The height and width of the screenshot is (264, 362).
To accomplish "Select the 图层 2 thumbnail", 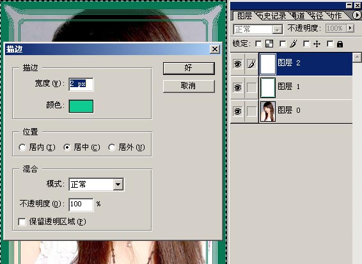I will 268,64.
